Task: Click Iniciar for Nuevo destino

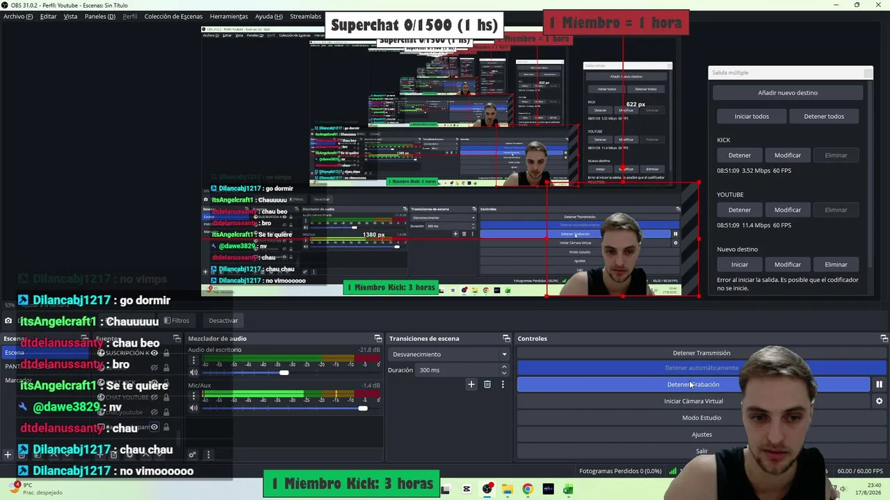Action: [x=739, y=264]
